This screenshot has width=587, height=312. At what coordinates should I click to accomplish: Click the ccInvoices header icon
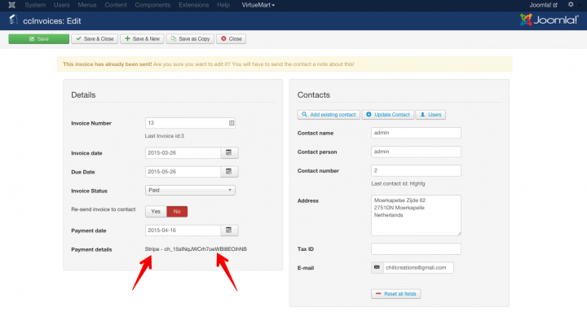tap(14, 20)
